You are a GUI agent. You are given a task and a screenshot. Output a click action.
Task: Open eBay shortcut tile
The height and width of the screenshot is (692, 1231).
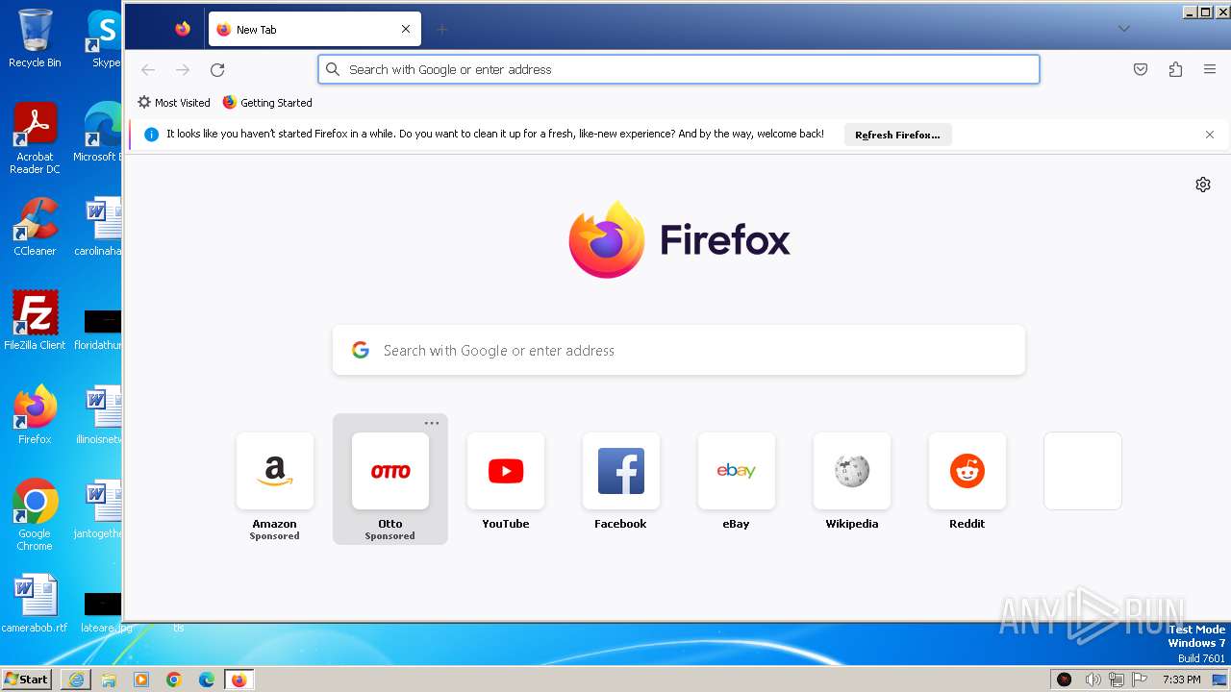tap(737, 479)
